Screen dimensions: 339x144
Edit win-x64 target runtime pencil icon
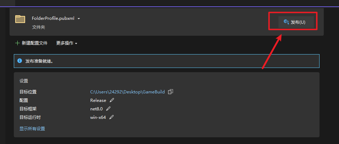pos(111,117)
